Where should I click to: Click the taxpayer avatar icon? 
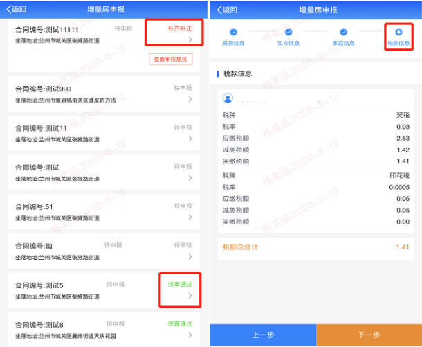[x=228, y=98]
